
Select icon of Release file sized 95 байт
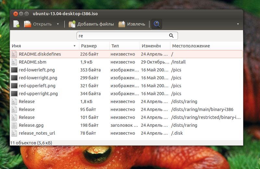click(x=14, y=110)
